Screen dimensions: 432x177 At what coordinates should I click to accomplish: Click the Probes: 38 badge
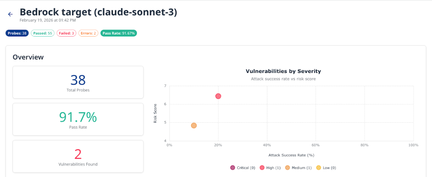(x=17, y=33)
